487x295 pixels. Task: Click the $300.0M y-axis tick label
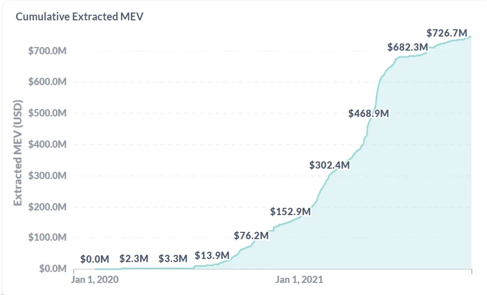coord(47,175)
